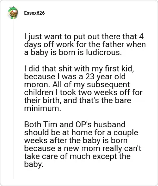Collapse the comment thread using the vertical line

tap(13, 99)
